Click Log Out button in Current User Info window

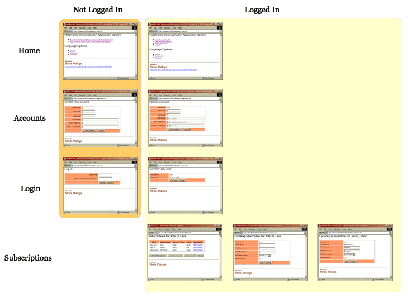click(x=173, y=180)
